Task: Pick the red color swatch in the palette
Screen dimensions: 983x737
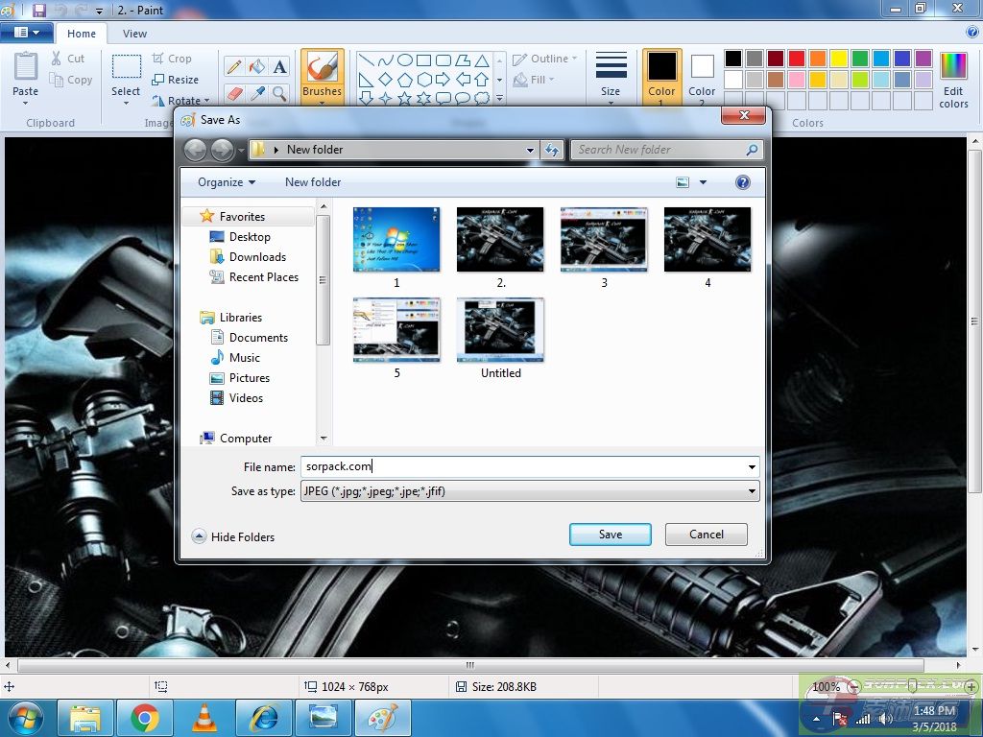Action: click(796, 59)
